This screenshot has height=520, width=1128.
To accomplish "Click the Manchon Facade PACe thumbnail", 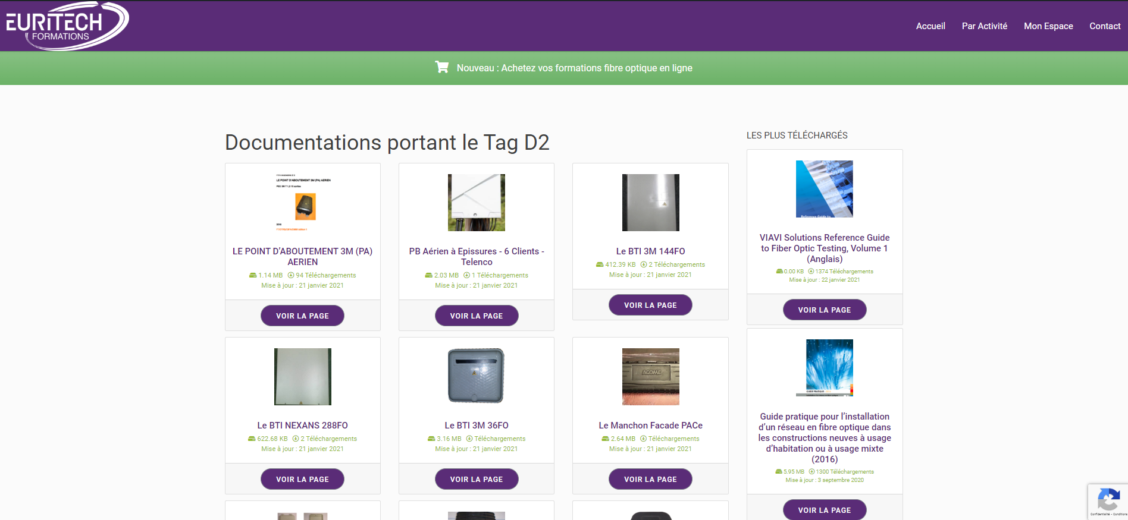I will [651, 377].
